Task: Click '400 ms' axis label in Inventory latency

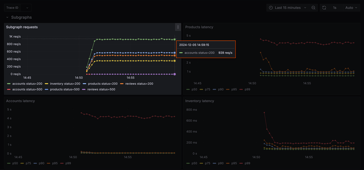Action: (192, 131)
